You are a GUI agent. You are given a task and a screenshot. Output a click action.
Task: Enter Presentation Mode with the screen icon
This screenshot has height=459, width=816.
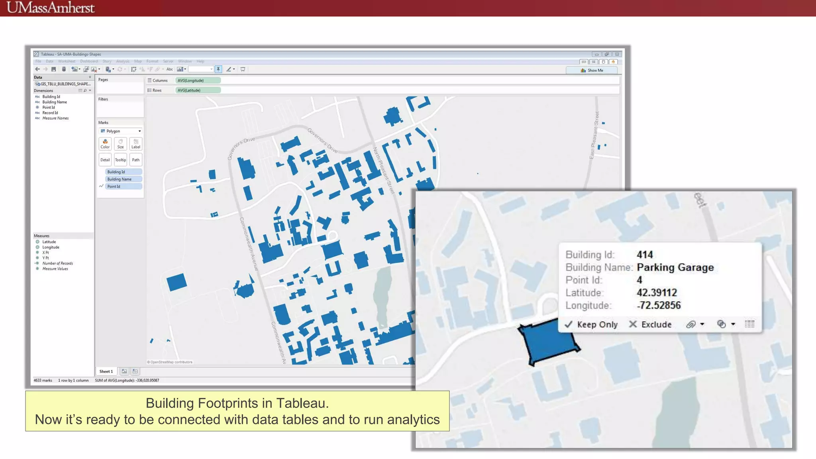click(243, 69)
